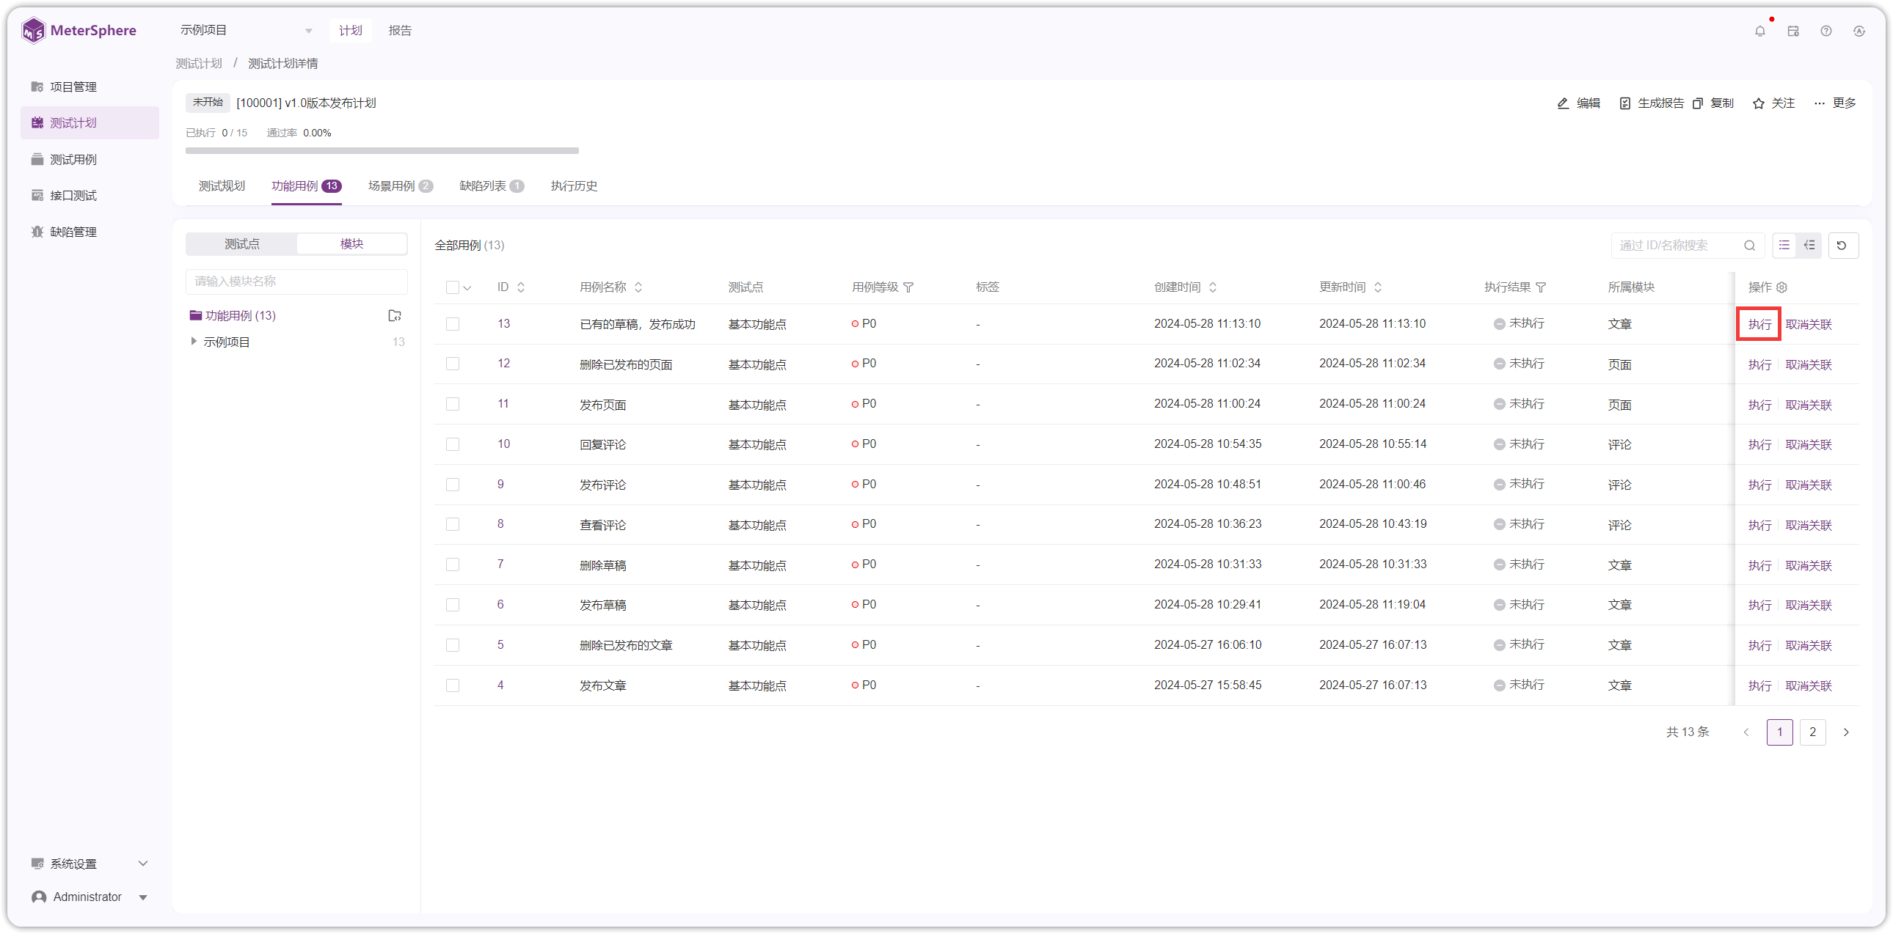
Task: Check the checkbox for case 13
Action: (453, 324)
